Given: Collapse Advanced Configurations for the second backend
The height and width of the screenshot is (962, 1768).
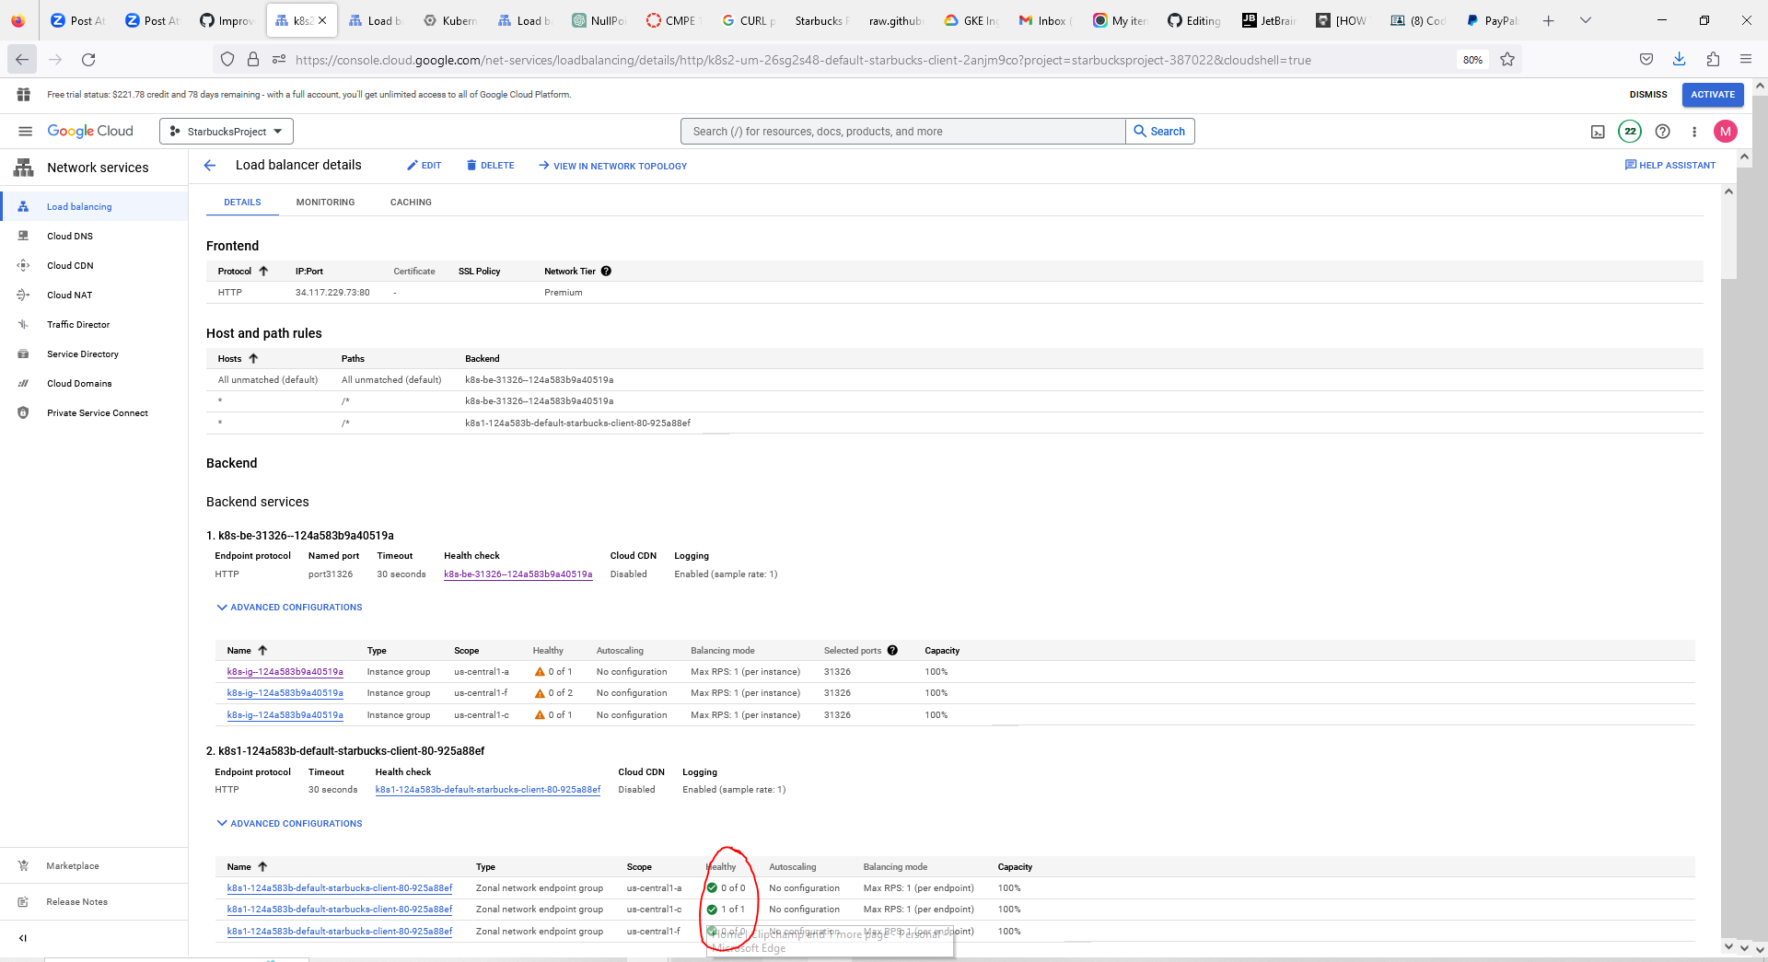Looking at the screenshot, I should [288, 823].
